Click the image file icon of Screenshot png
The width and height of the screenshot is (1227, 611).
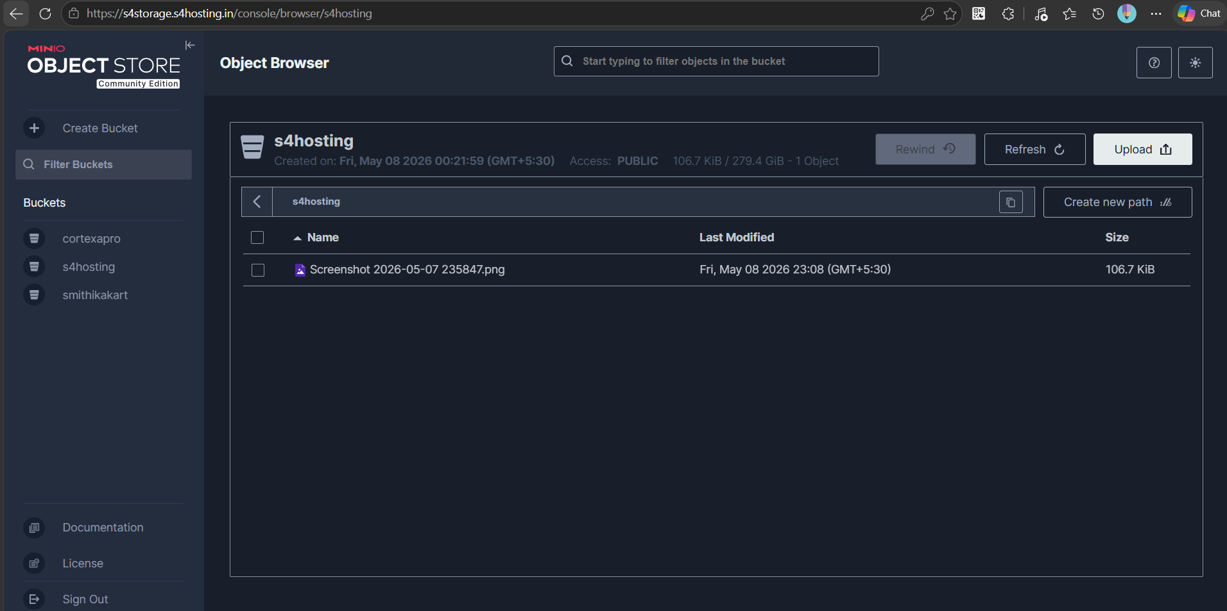click(300, 270)
